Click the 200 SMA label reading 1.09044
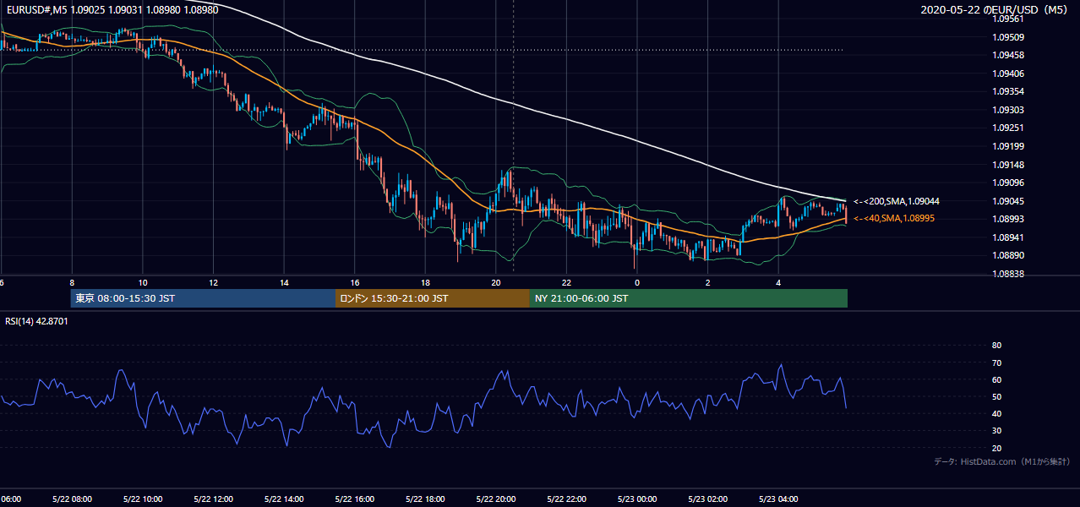The width and height of the screenshot is (1080, 507). [x=897, y=201]
